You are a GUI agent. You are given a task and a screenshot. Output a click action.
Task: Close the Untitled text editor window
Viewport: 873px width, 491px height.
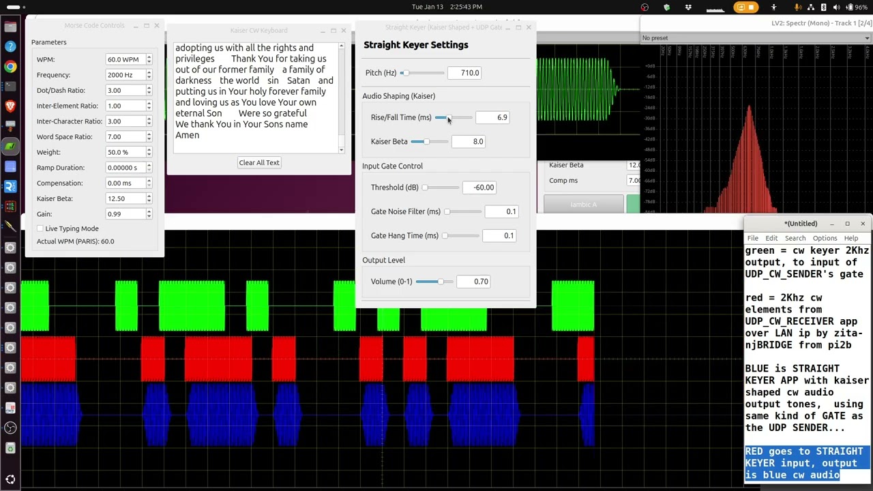[862, 224]
